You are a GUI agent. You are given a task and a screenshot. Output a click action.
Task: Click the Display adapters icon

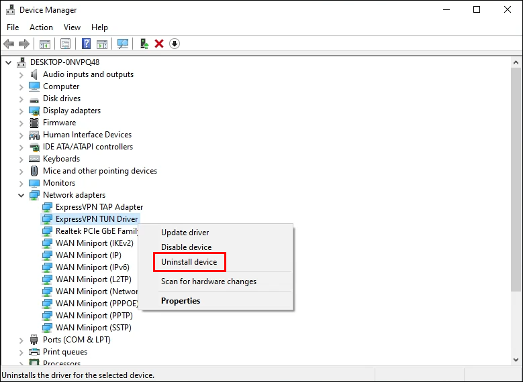pos(34,111)
